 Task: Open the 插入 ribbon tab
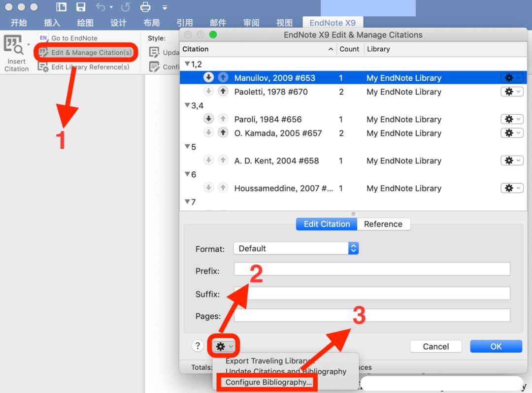[x=52, y=23]
